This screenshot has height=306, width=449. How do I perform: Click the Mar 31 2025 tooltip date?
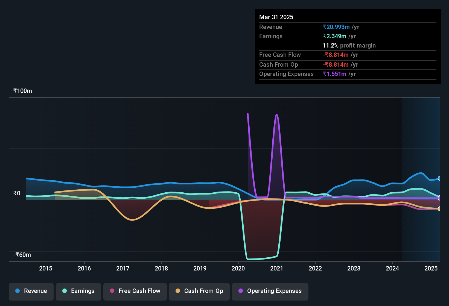[276, 17]
